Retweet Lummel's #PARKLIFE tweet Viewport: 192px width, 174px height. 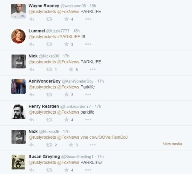(49, 44)
